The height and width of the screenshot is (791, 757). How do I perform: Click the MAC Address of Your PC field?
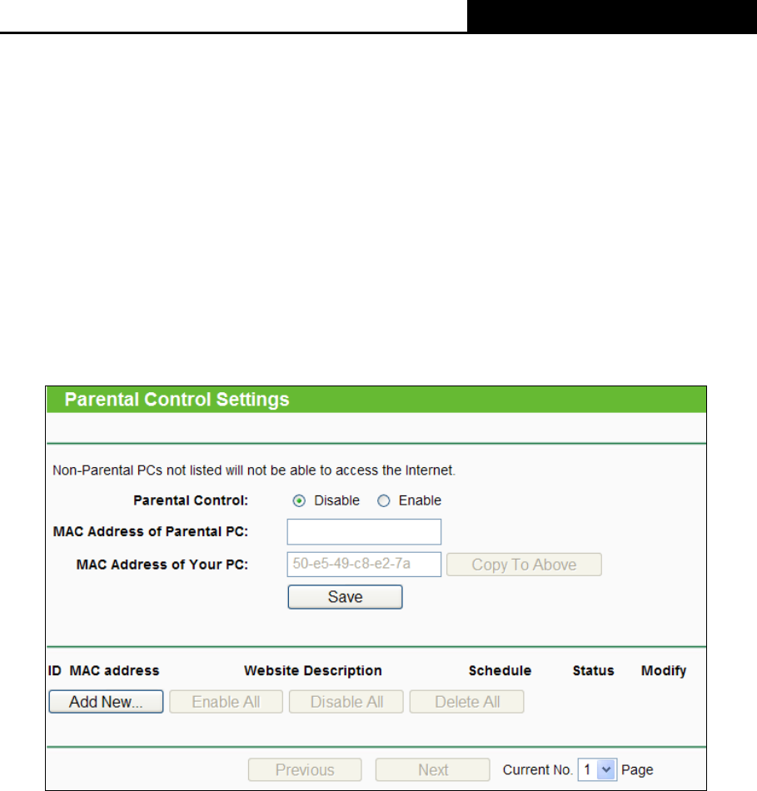(x=364, y=564)
